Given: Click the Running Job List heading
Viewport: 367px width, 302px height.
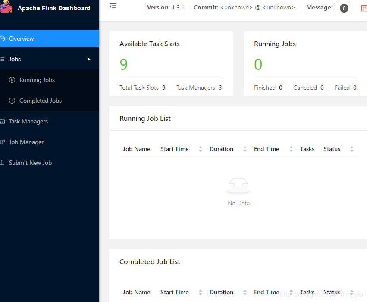Looking at the screenshot, I should click(145, 119).
